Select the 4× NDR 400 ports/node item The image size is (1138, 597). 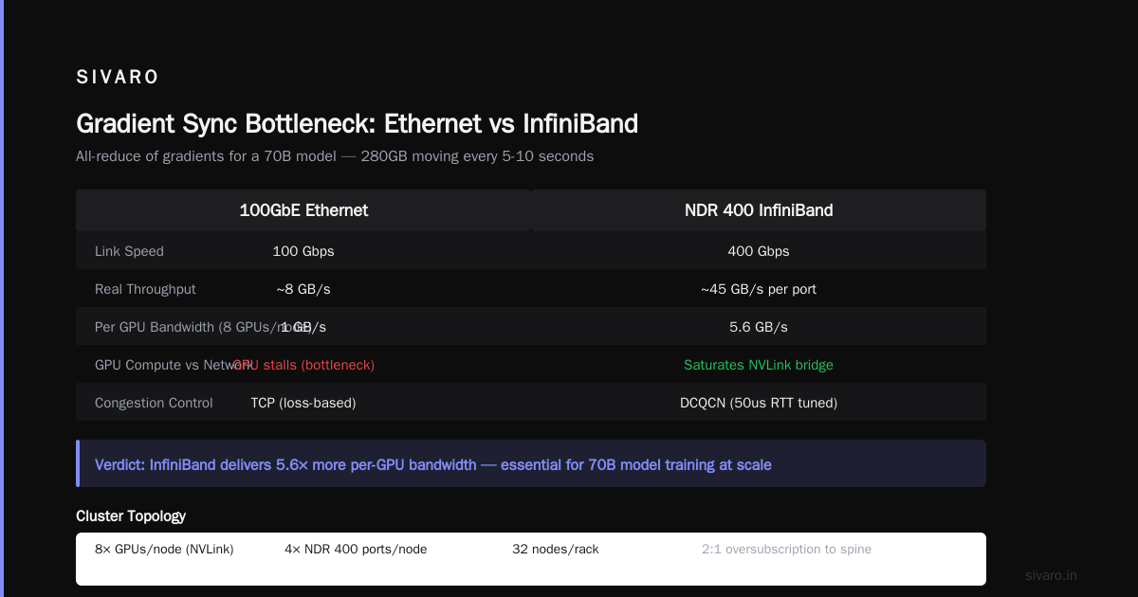[x=356, y=550]
